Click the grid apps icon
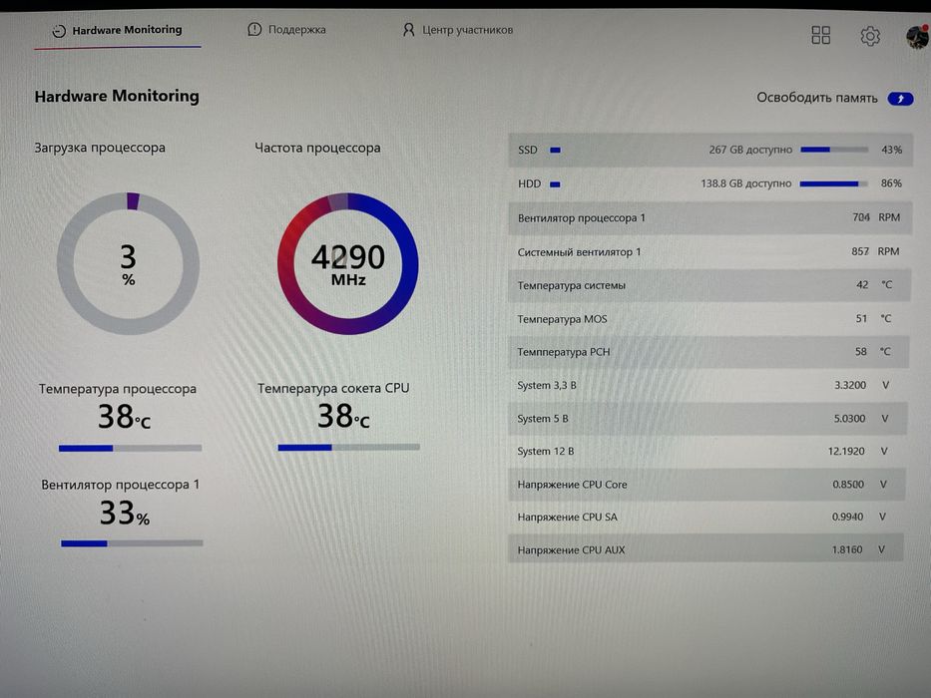Screen dimensions: 931x698 tap(820, 35)
